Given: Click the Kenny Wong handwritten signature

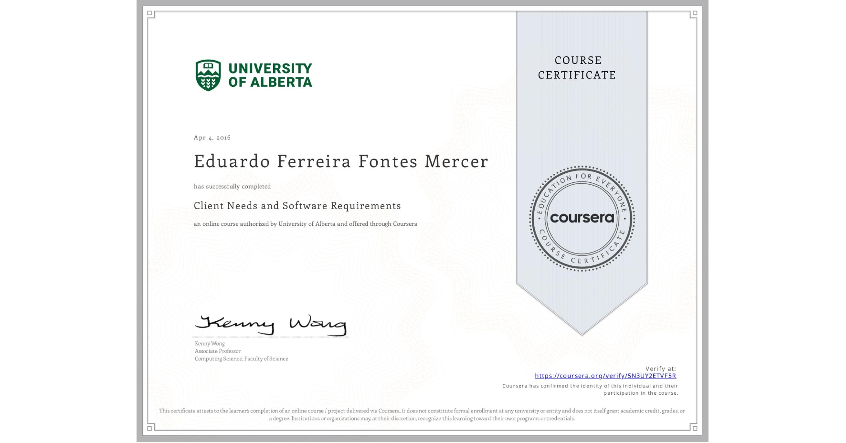Looking at the screenshot, I should point(271,325).
